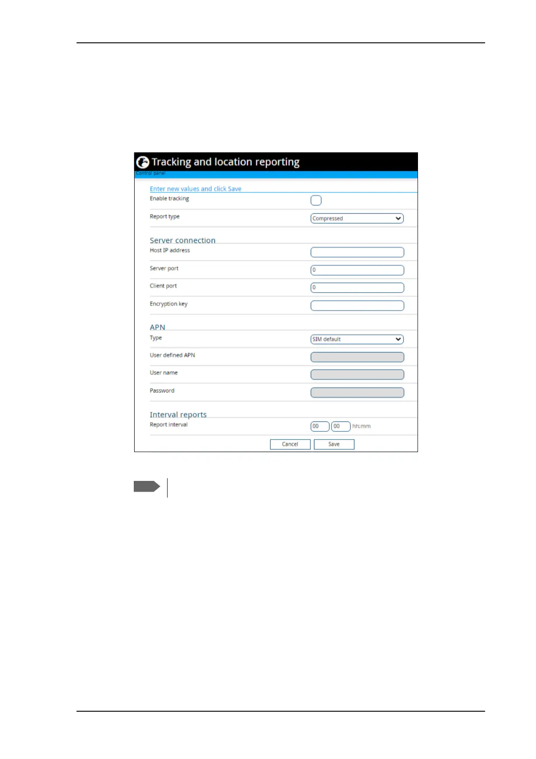Click the 'Enable tracking' label
Image resolution: width=536 pixels, height=759 pixels.
tap(169, 199)
